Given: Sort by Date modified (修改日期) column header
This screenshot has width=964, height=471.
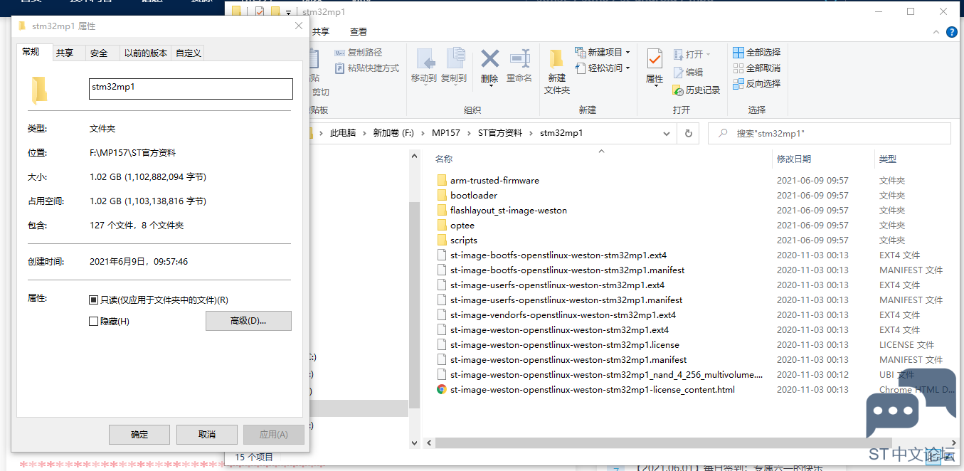Looking at the screenshot, I should click(794, 159).
